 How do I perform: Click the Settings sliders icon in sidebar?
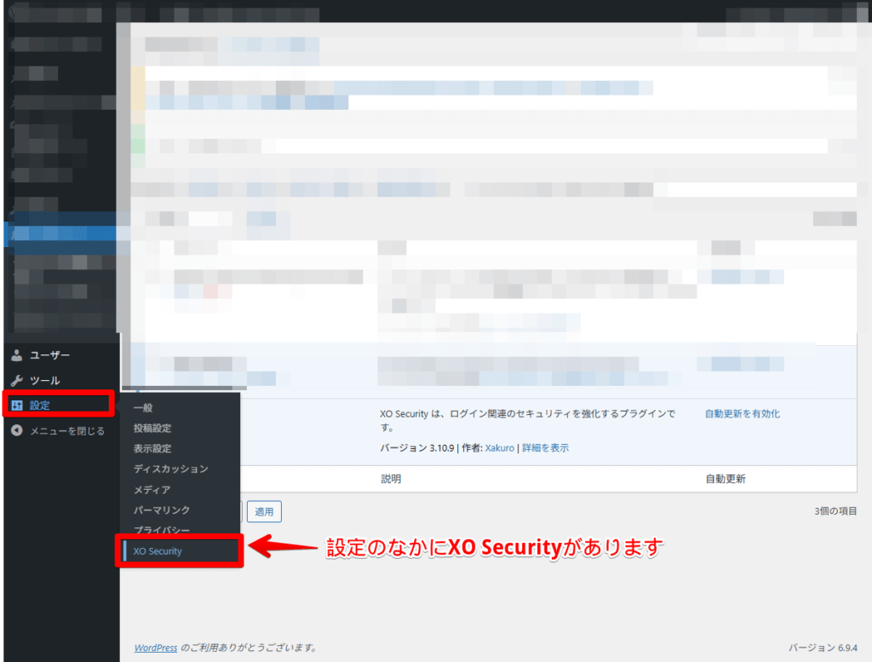17,405
